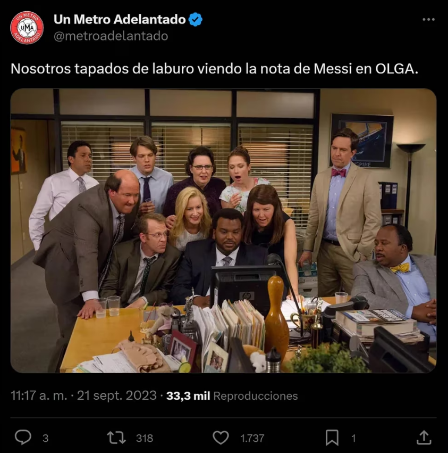Click the blue verified badge
The height and width of the screenshot is (453, 448).
(196, 19)
